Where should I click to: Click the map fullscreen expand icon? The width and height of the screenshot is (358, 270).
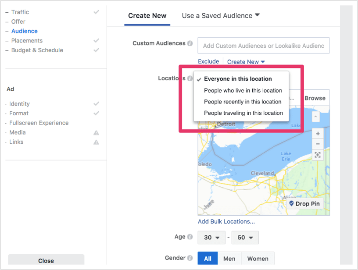pyautogui.click(x=318, y=155)
